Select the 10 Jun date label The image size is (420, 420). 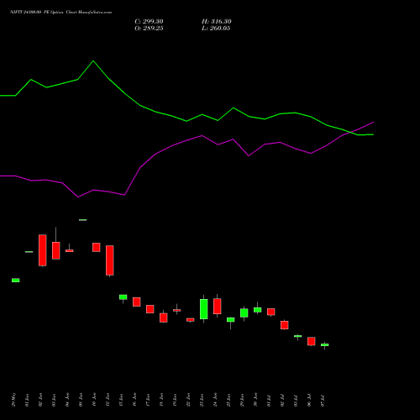click(95, 400)
